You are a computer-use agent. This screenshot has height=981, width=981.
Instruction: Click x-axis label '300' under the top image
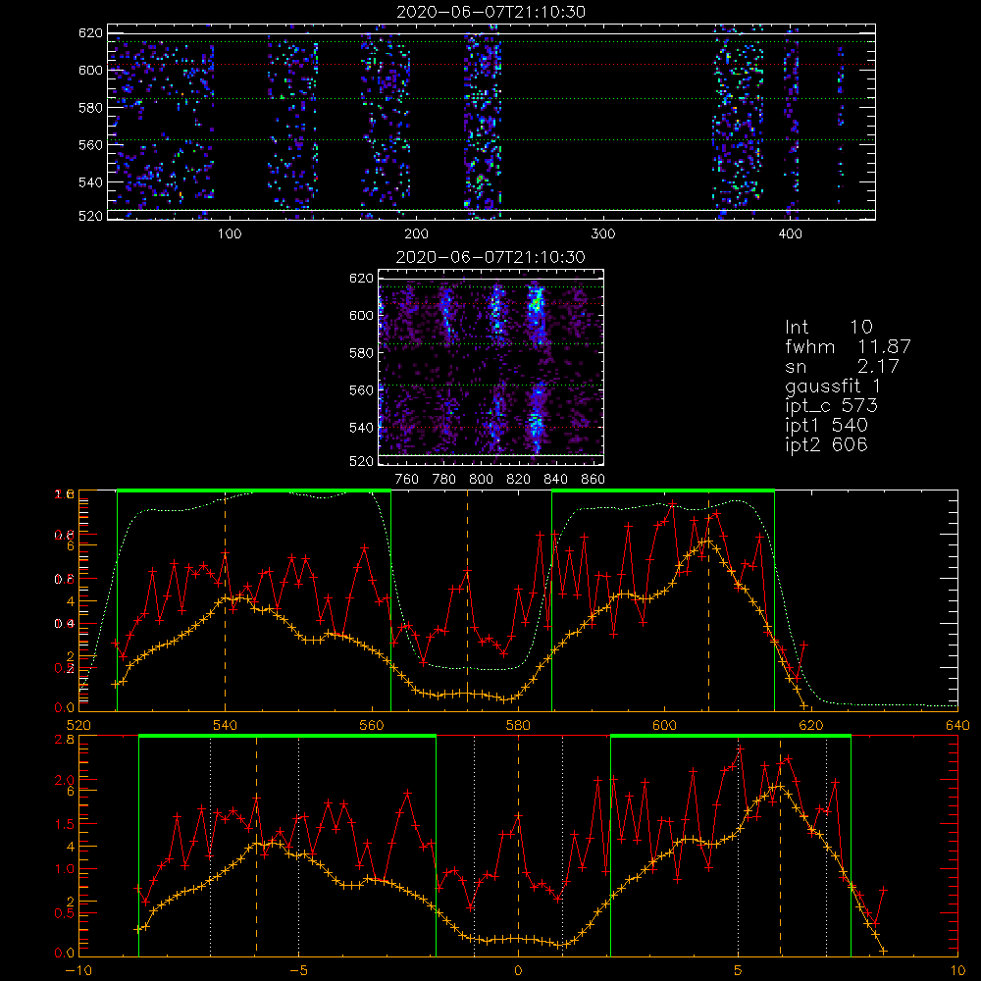(x=603, y=234)
